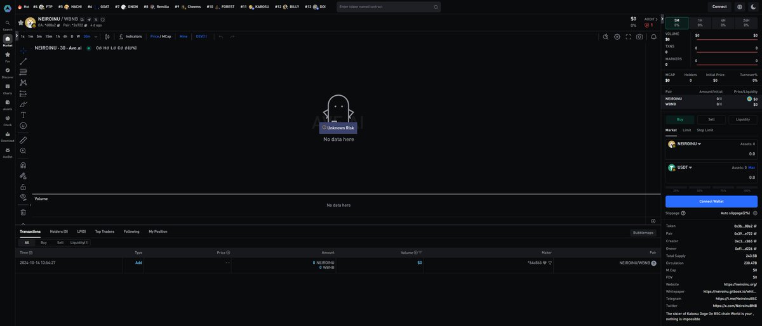
Task: Select the 1H stats period box
Action: pyautogui.click(x=700, y=23)
